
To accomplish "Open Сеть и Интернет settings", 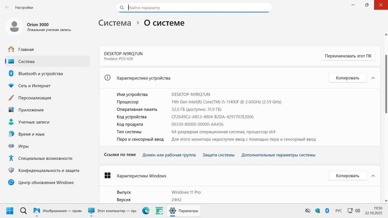I will (x=47, y=86).
